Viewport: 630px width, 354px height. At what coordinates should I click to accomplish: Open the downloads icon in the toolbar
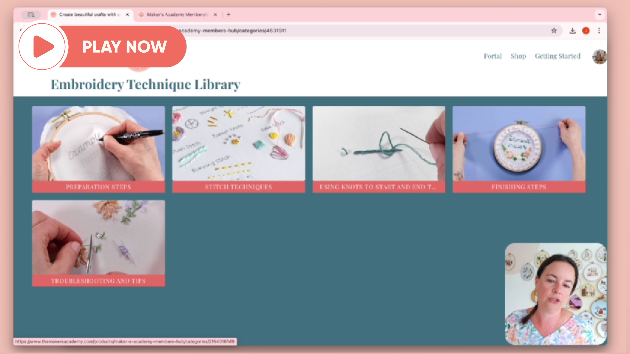[x=572, y=30]
